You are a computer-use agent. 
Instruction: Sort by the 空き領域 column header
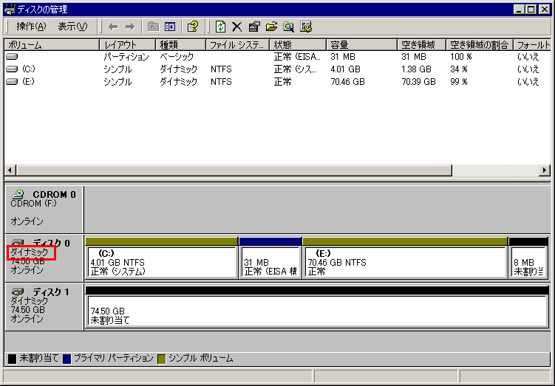point(421,45)
